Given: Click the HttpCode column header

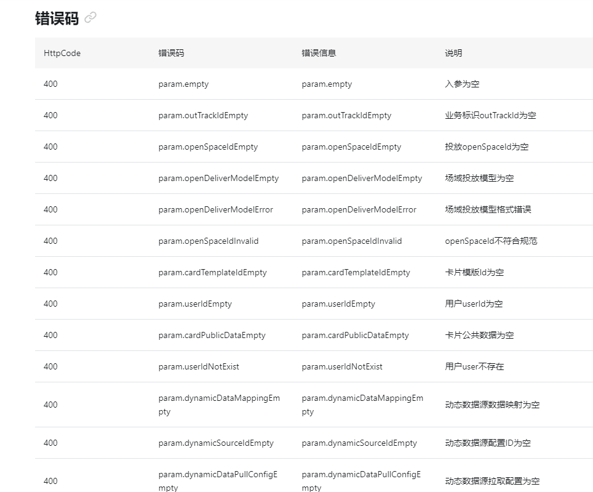Looking at the screenshot, I should pos(62,53).
